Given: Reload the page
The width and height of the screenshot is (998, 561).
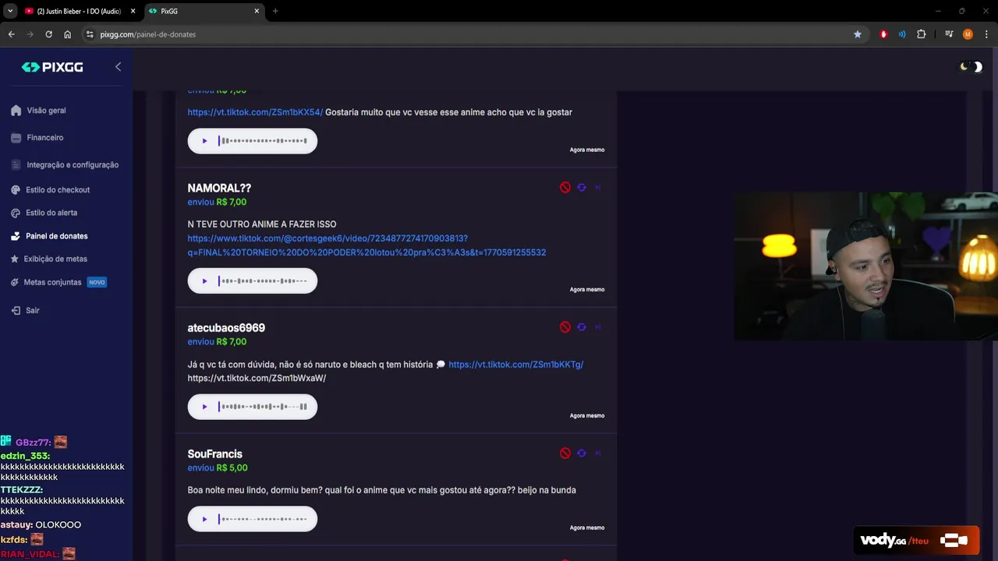Looking at the screenshot, I should coord(48,34).
